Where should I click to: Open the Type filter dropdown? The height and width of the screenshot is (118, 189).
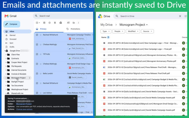point(106,31)
